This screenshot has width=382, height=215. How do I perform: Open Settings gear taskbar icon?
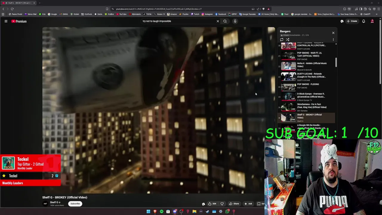[221, 211]
